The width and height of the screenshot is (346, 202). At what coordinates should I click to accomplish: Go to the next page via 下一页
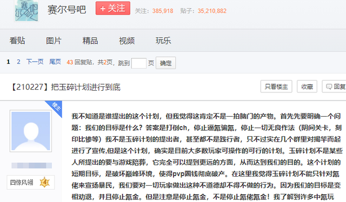[35, 62]
